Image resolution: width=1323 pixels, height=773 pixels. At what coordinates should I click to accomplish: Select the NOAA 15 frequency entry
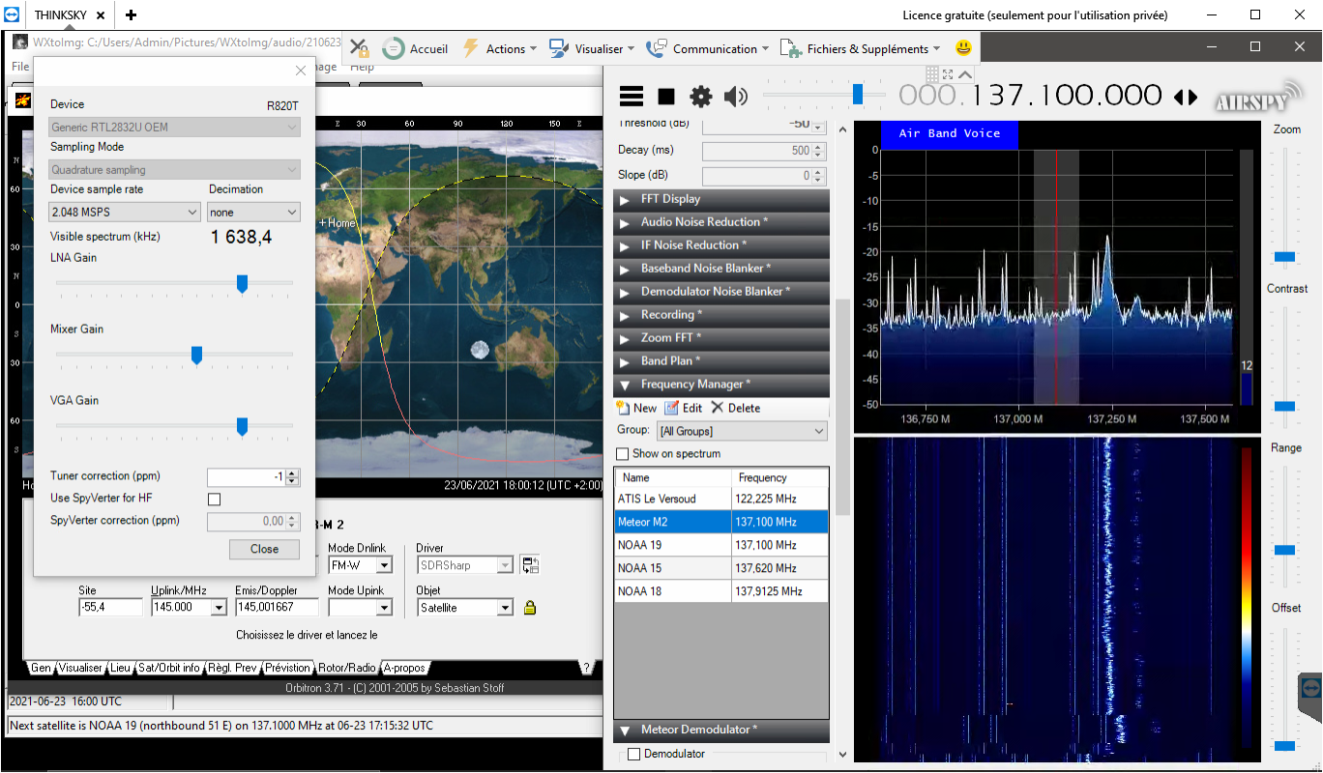coord(721,568)
